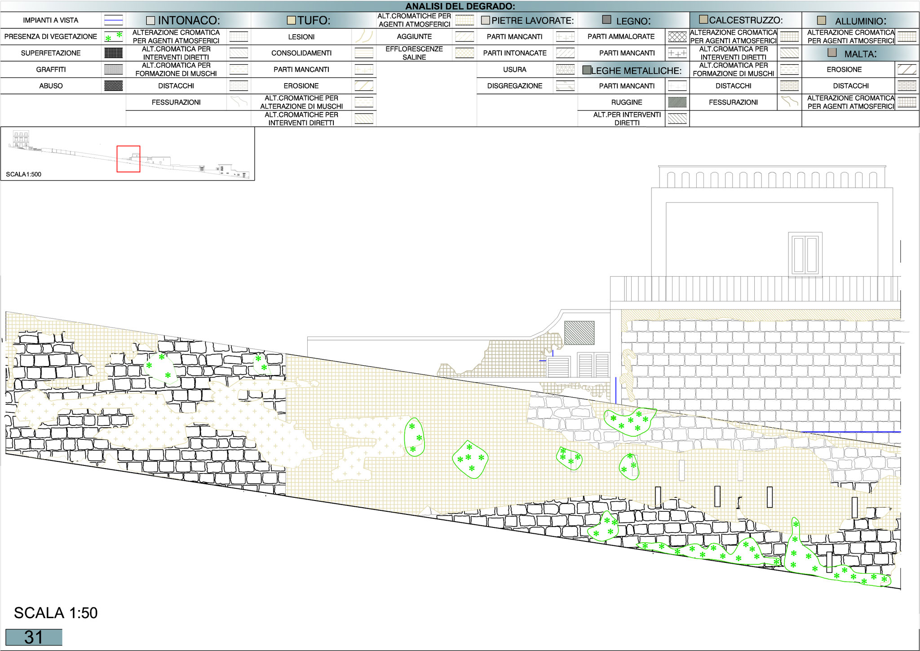Viewport: 920px width, 651px height.
Task: Click the page number 31 box
Action: [34, 638]
